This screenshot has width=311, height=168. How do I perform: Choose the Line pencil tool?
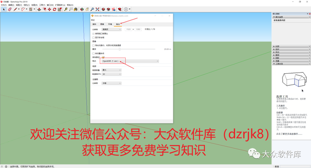tap(15, 9)
